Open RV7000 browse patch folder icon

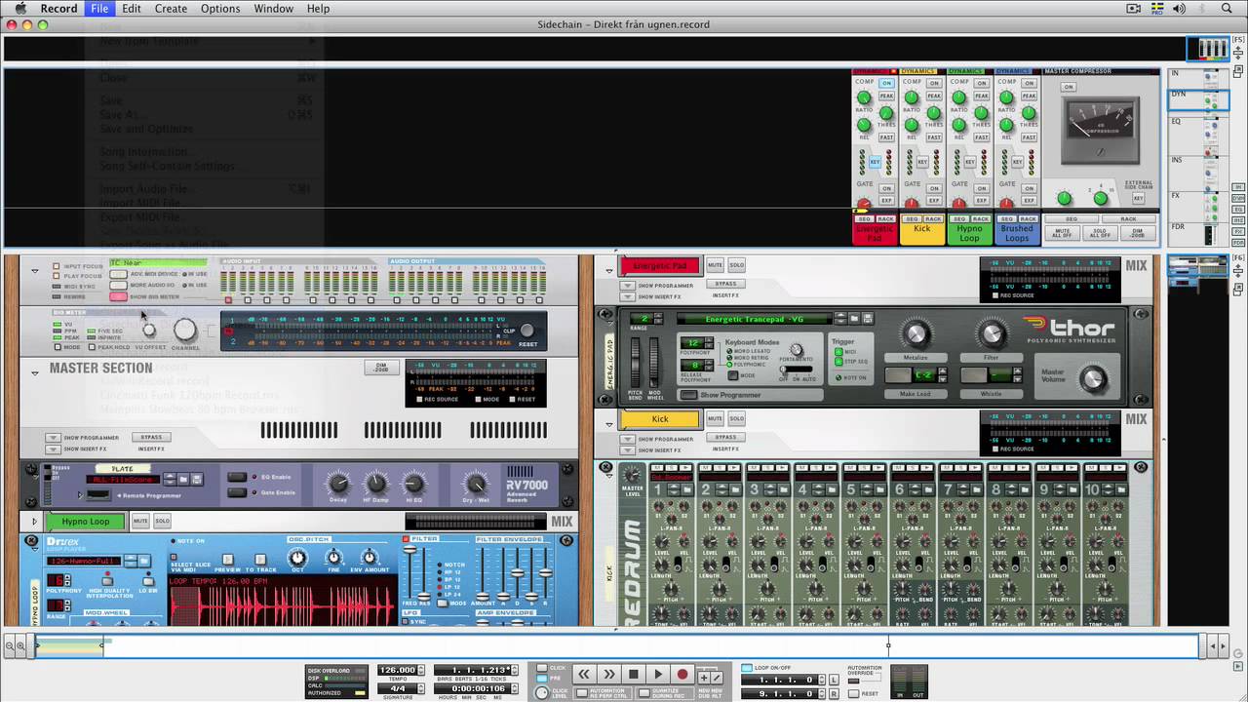tap(183, 479)
